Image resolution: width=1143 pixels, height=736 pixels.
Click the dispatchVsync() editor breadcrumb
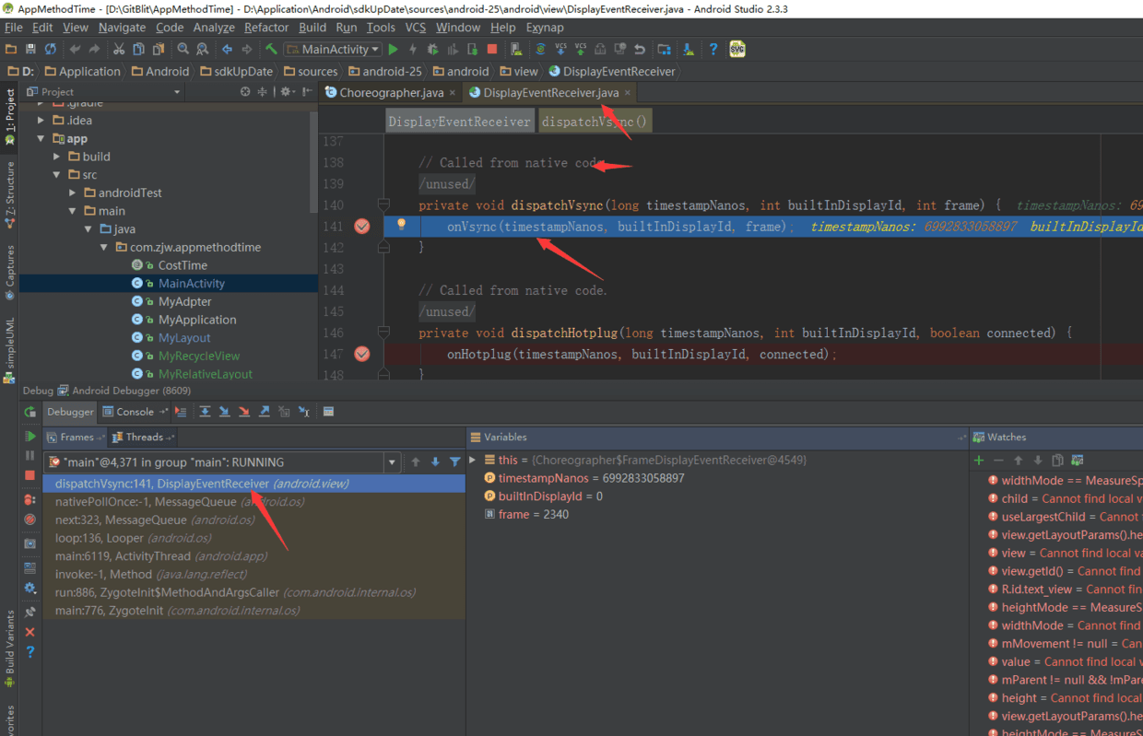[x=595, y=122]
